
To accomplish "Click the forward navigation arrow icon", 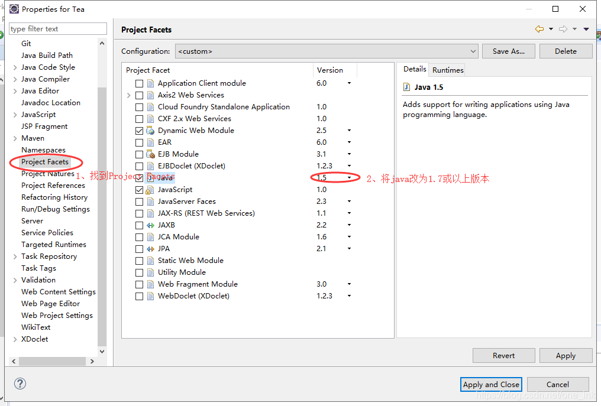I will point(563,29).
